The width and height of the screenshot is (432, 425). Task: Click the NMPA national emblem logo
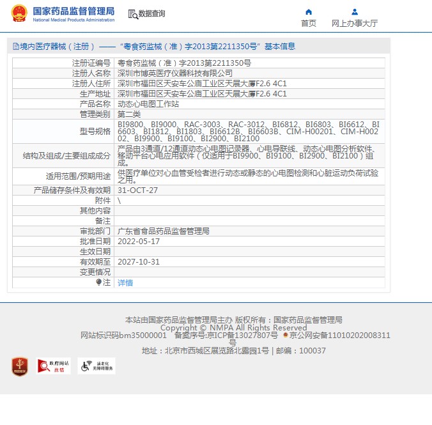(x=19, y=13)
